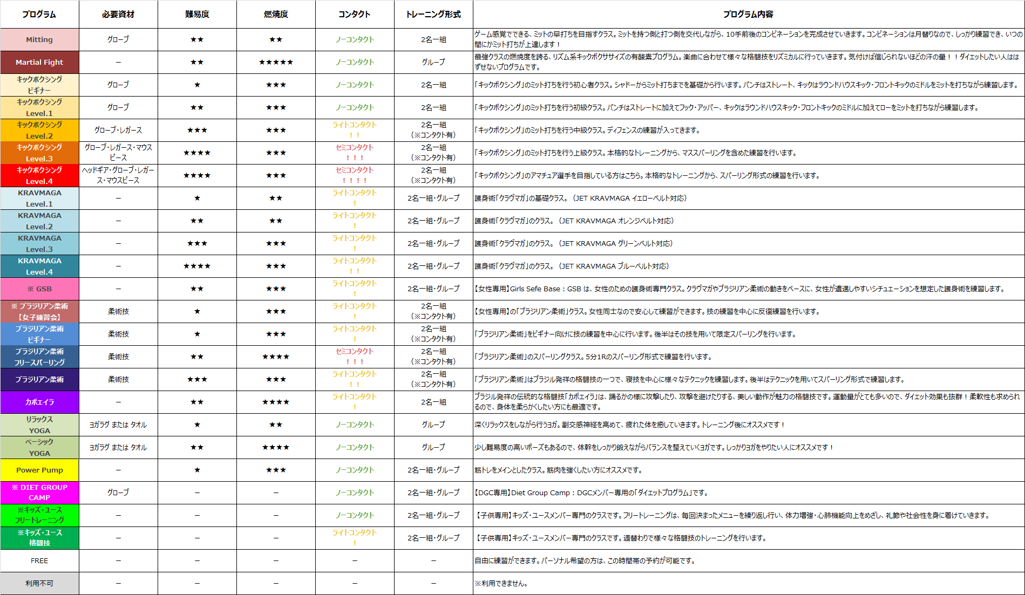
Task: Click the pink Mitting program cell
Action: (x=39, y=39)
